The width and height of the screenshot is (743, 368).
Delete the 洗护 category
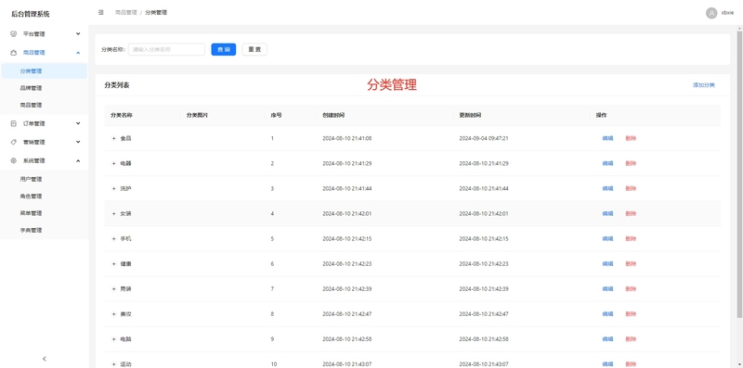point(631,189)
